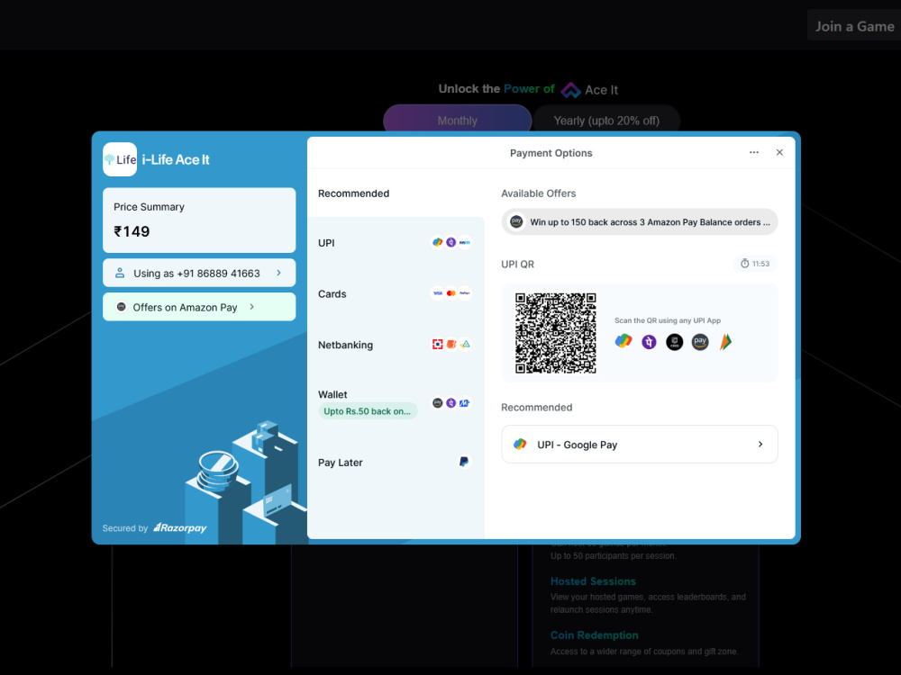Switch to Yearly (upto 20% off) billing

606,121
